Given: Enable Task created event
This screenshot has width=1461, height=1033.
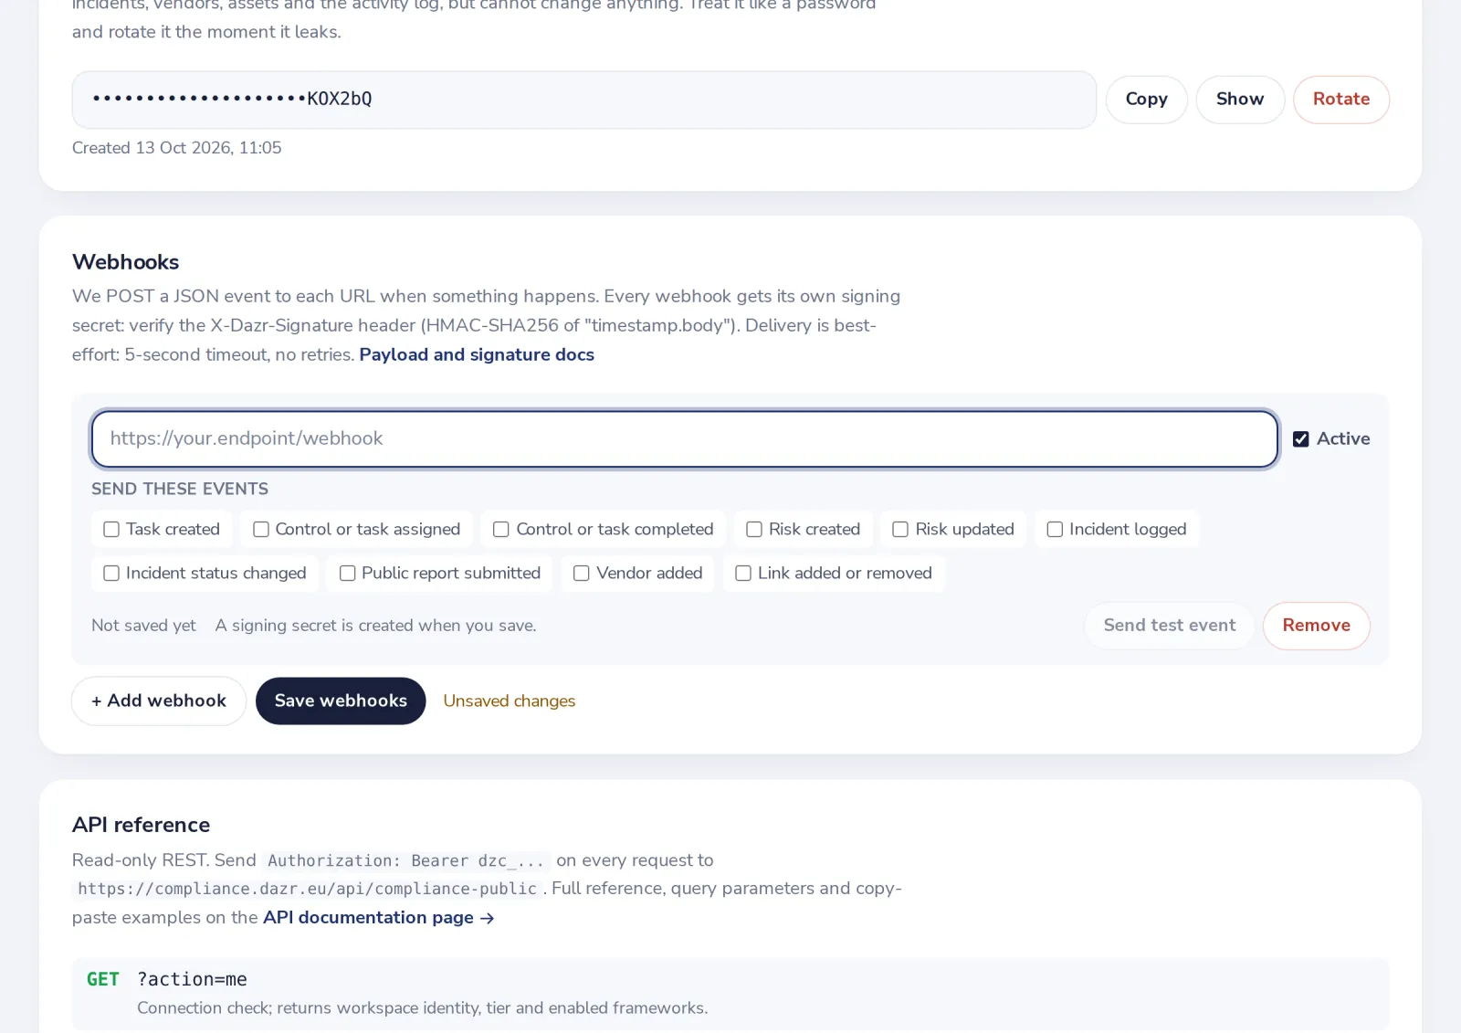Looking at the screenshot, I should 111,530.
